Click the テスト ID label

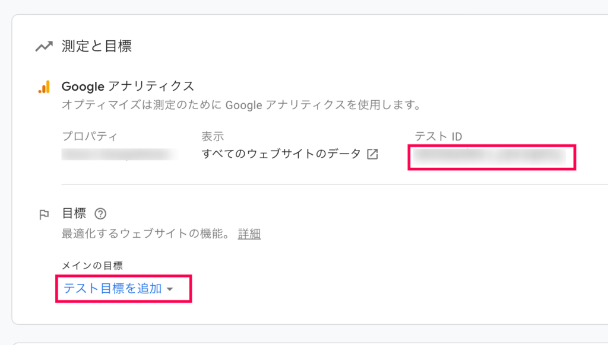tap(439, 136)
